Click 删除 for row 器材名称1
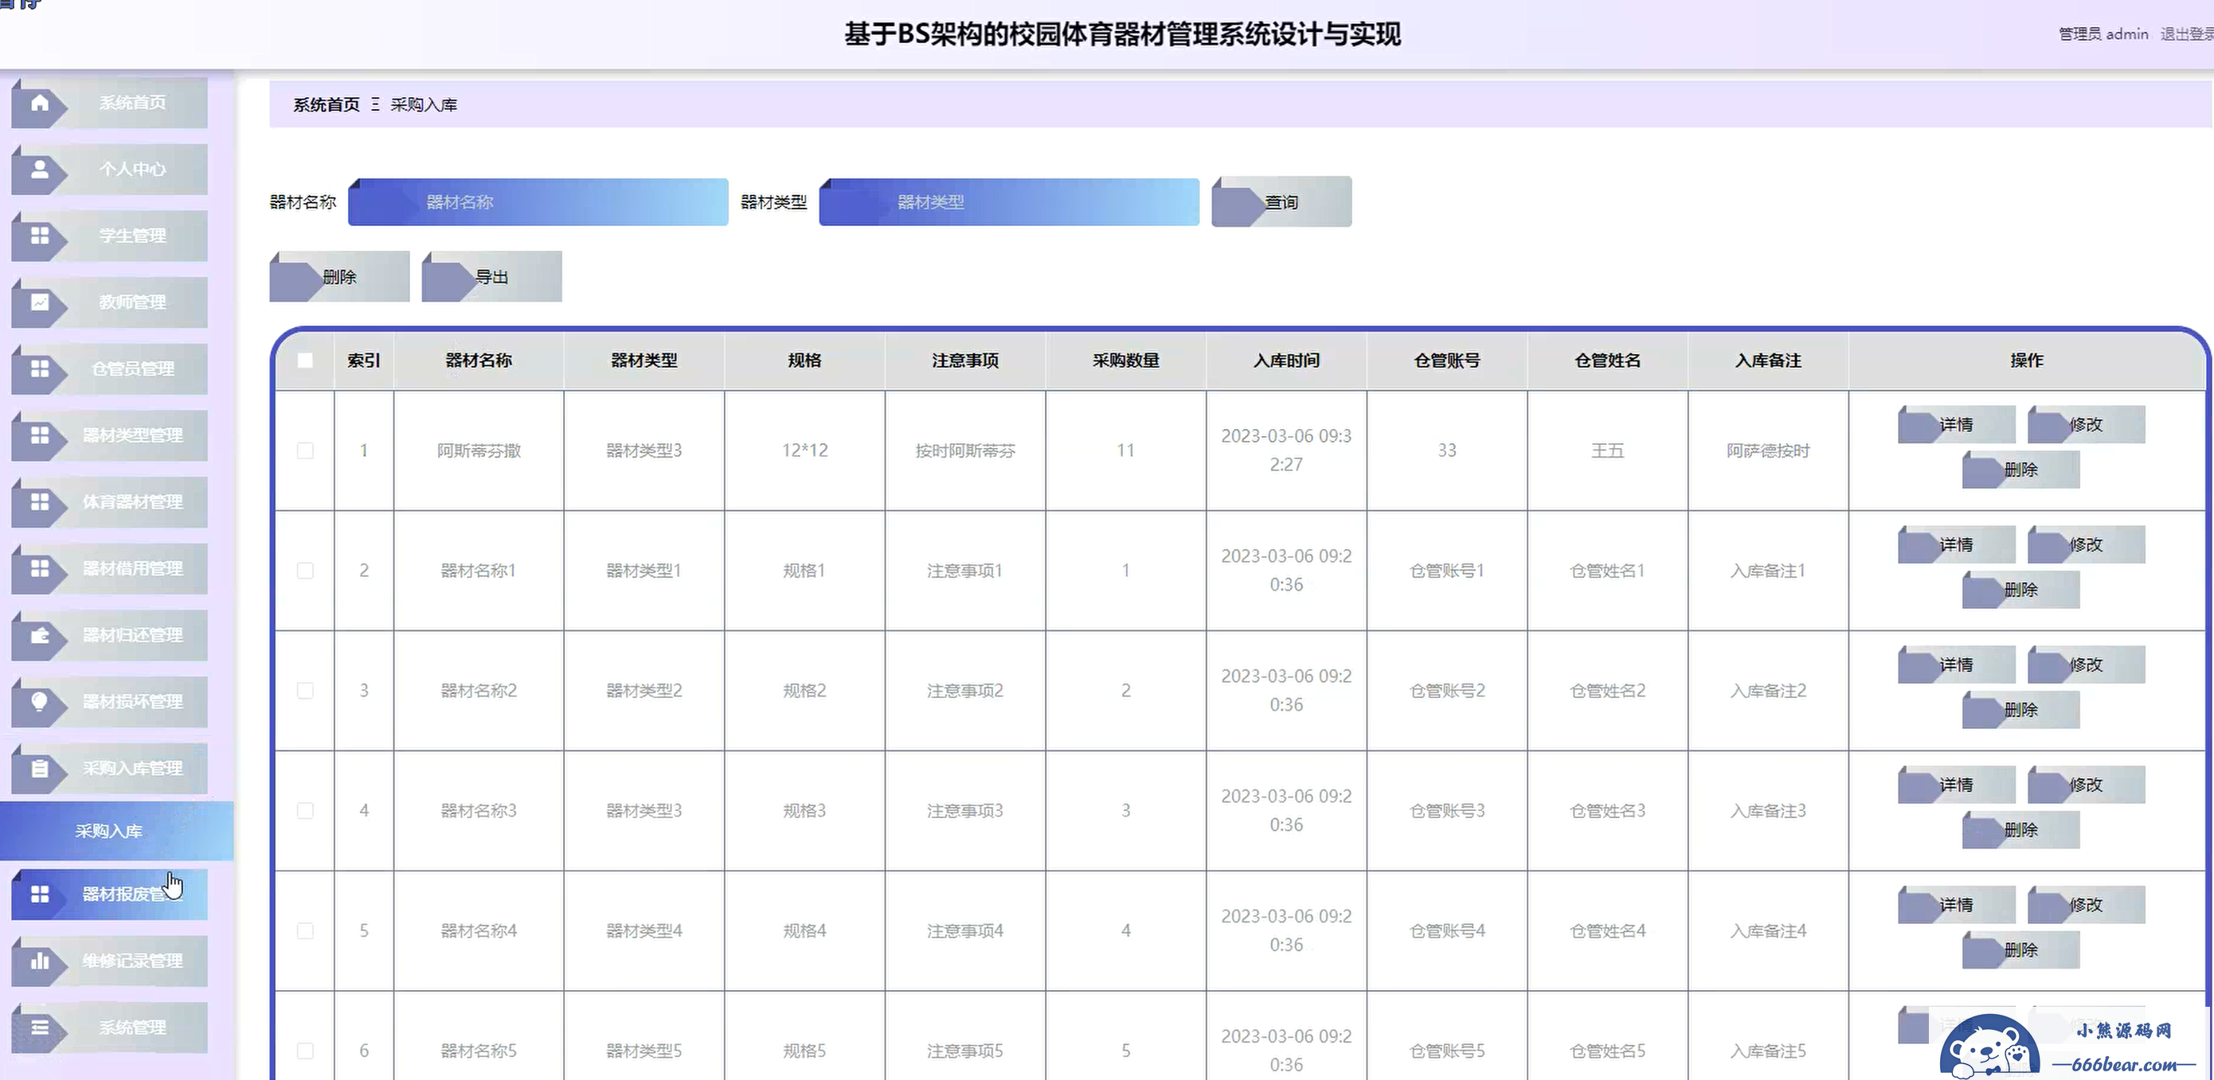The height and width of the screenshot is (1080, 2214). [2020, 591]
